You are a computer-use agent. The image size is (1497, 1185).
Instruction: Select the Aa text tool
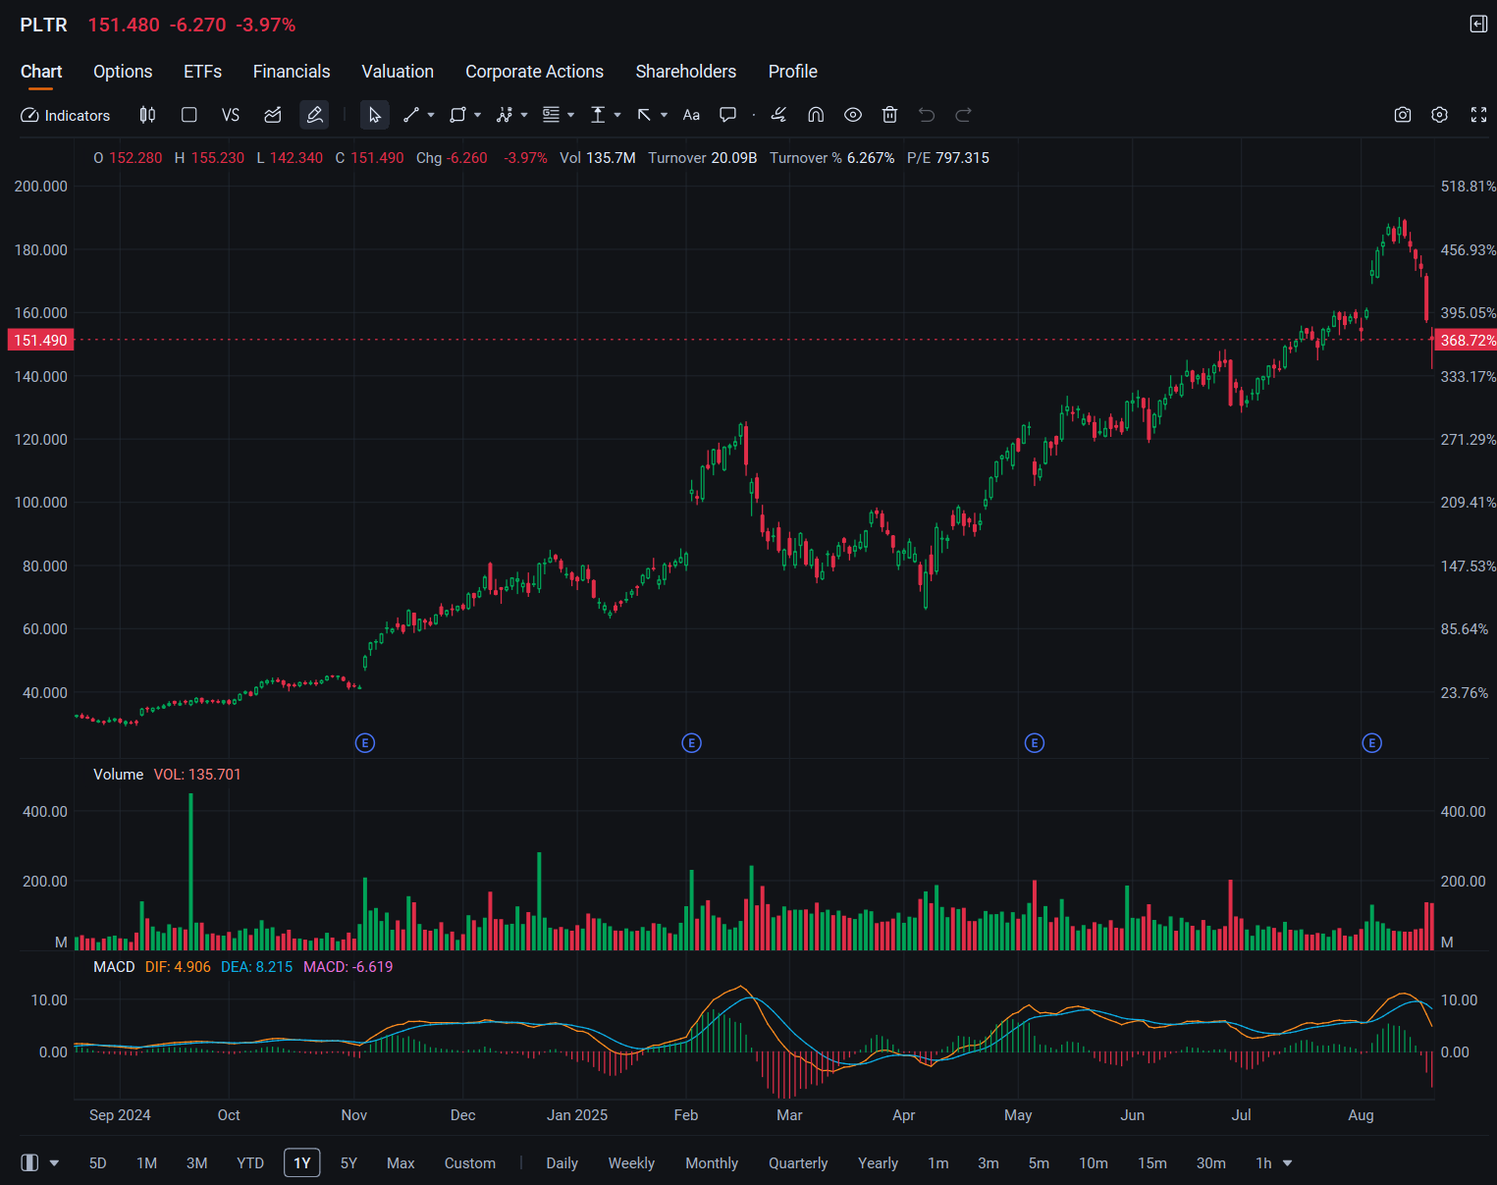coord(691,115)
